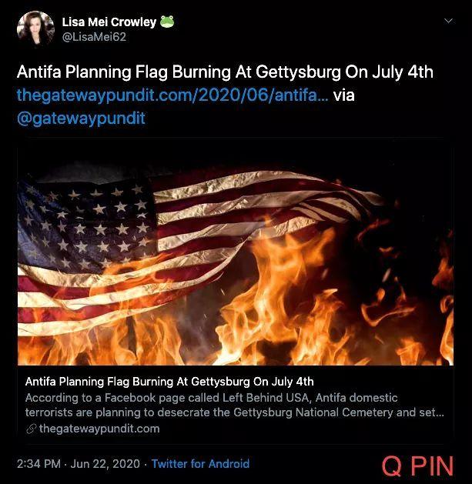This screenshot has height=484, width=472.
Task: Open the Twitter for Android source link
Action: point(200,464)
